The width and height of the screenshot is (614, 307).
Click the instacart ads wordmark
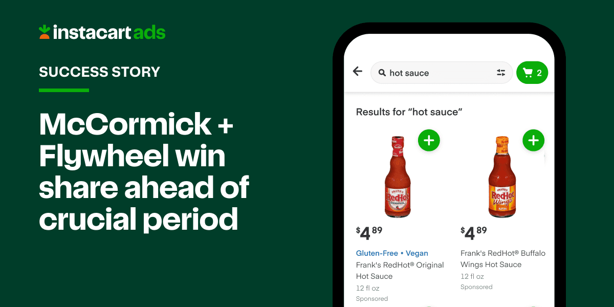click(109, 32)
